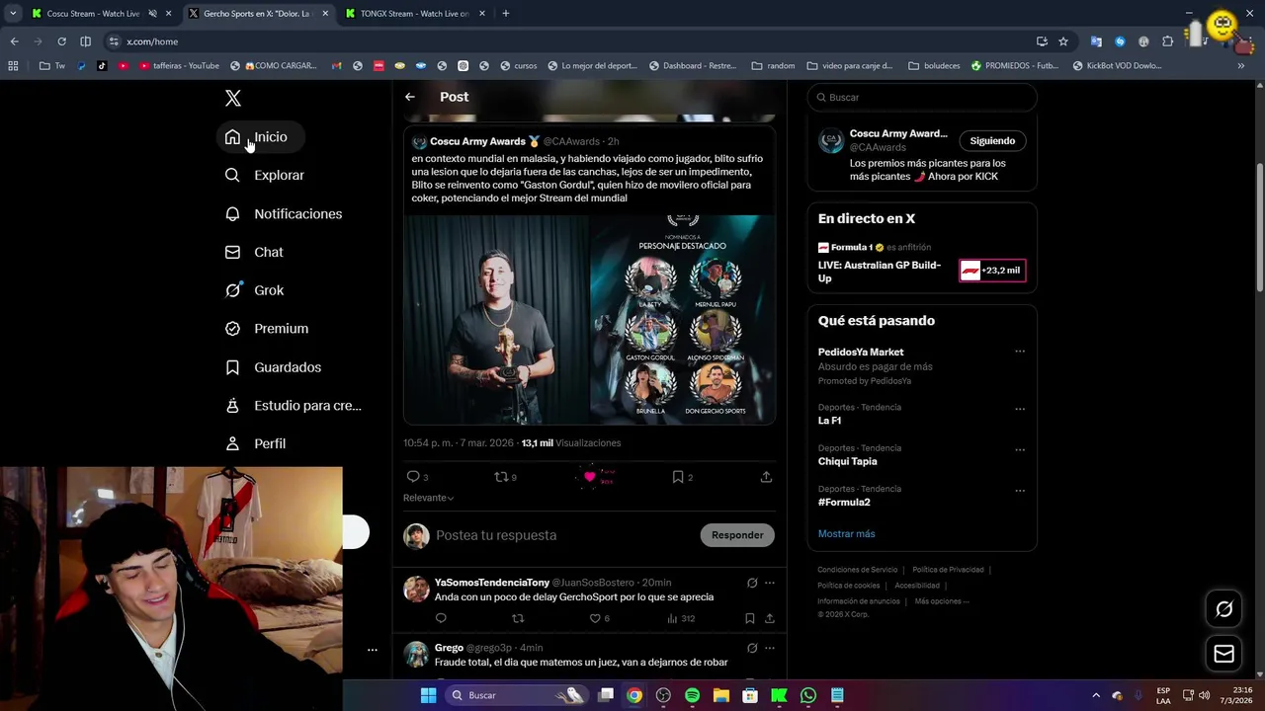Bookmark this page with the star icon
The image size is (1265, 711).
[1063, 41]
